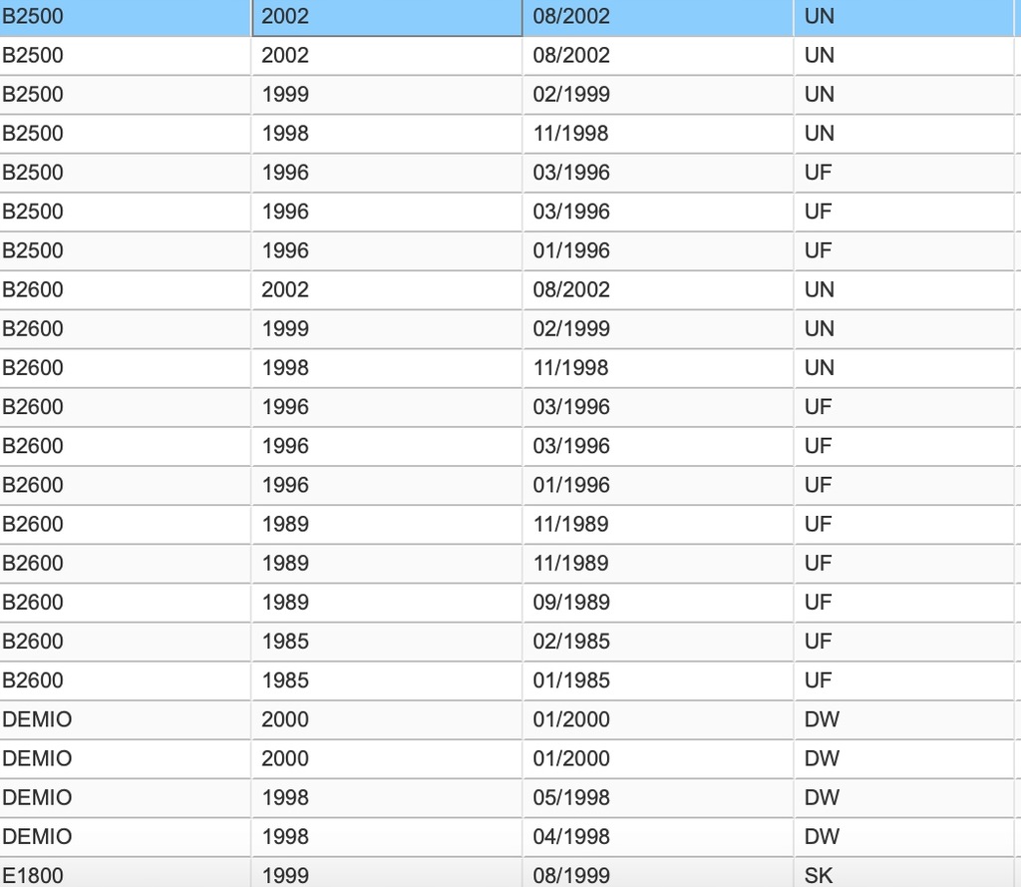Choose B2600 in the 02/1985 row

point(125,642)
